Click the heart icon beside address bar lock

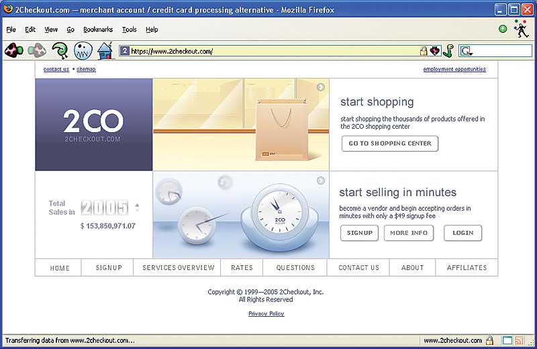[x=434, y=51]
